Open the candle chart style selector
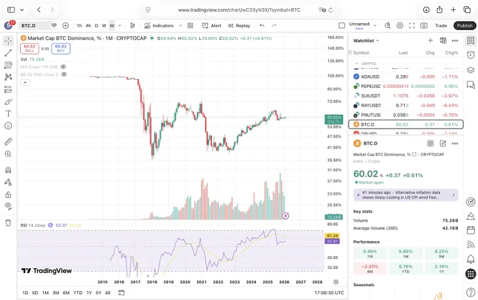Viewport: 478px width, 300px height. [x=132, y=25]
